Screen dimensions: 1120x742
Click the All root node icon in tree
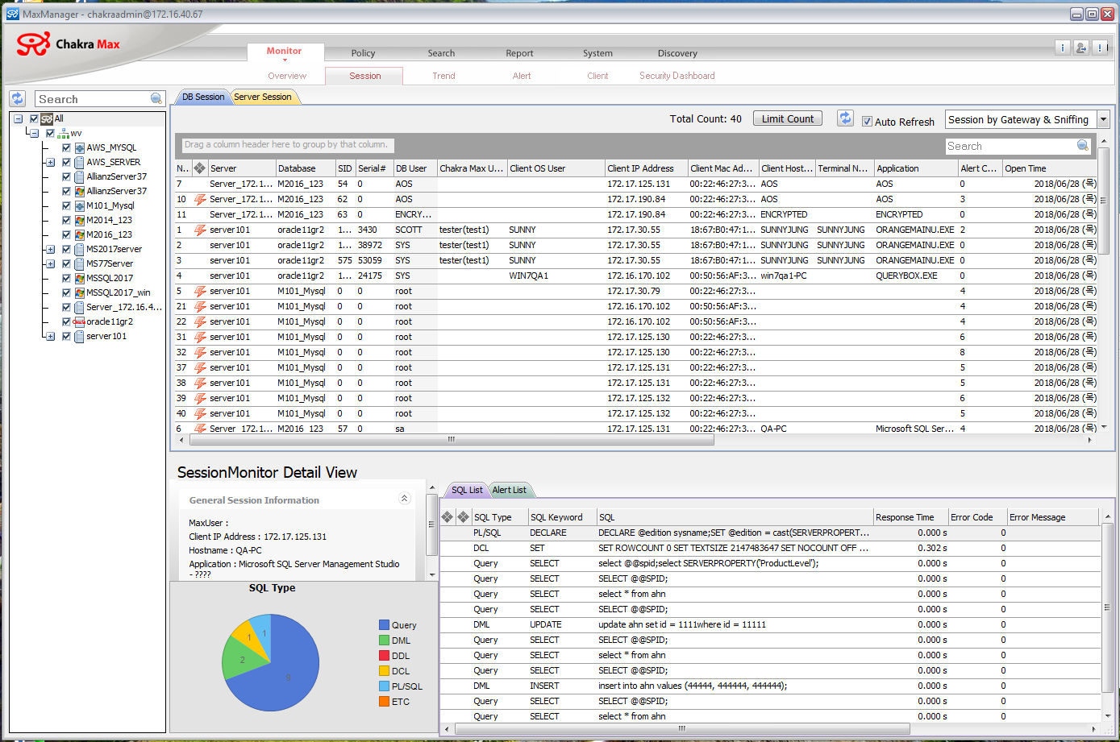tap(47, 118)
